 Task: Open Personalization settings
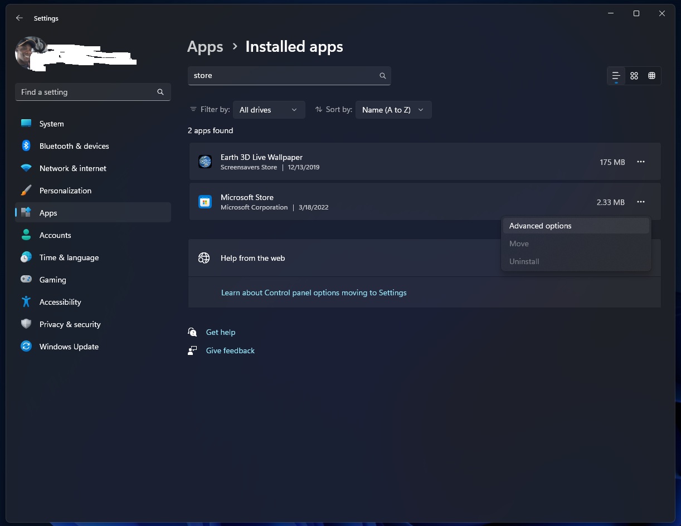click(x=93, y=191)
